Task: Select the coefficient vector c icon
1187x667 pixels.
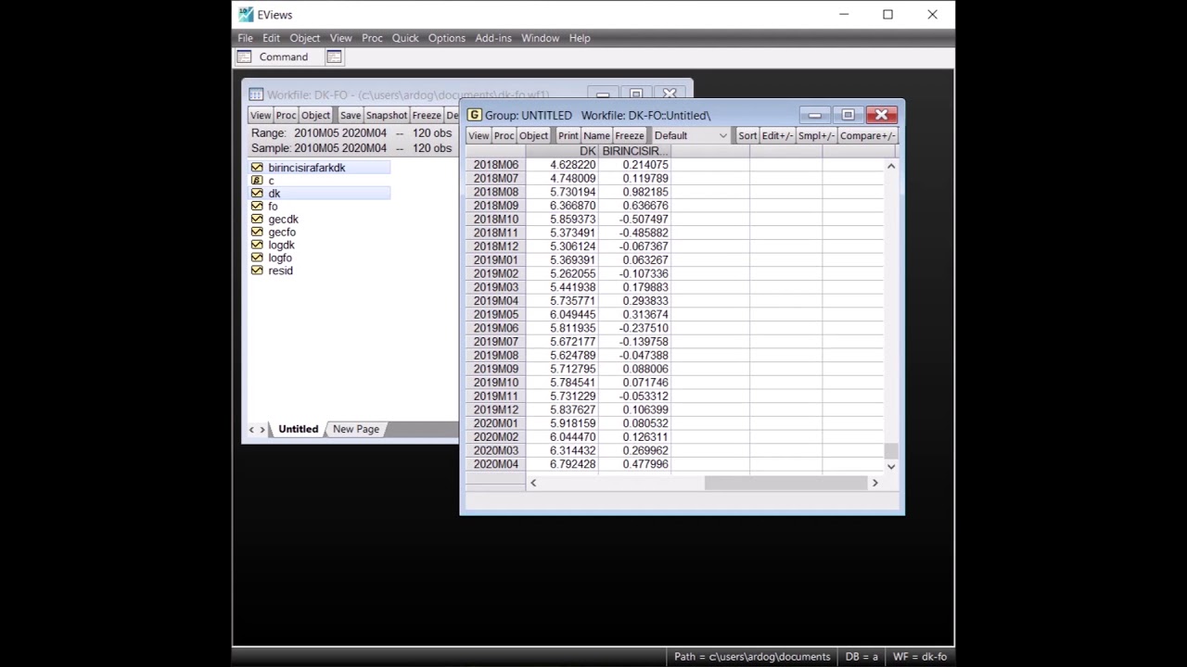Action: pos(257,181)
